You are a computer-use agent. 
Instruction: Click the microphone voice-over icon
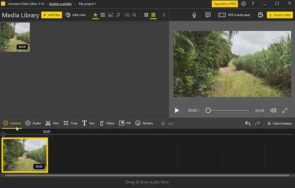tap(194, 15)
